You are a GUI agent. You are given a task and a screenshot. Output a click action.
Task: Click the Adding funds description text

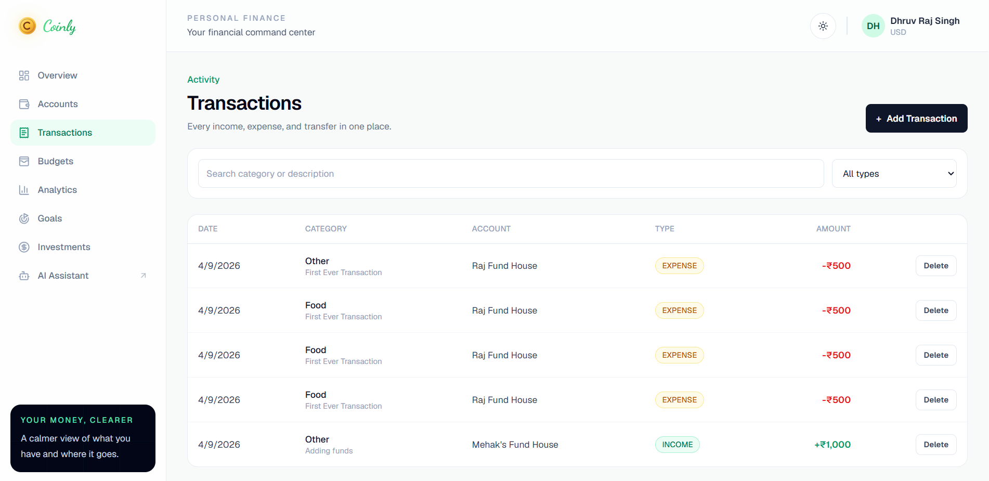click(x=329, y=451)
